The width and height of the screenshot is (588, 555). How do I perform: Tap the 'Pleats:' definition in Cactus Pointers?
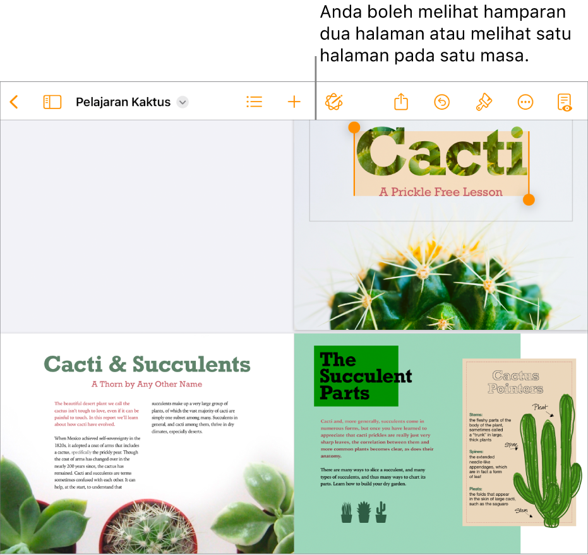(492, 496)
